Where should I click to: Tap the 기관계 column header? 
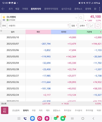click(x=89, y=32)
